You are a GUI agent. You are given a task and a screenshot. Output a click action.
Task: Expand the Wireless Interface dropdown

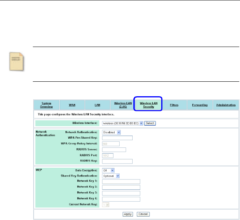[x=122, y=123]
